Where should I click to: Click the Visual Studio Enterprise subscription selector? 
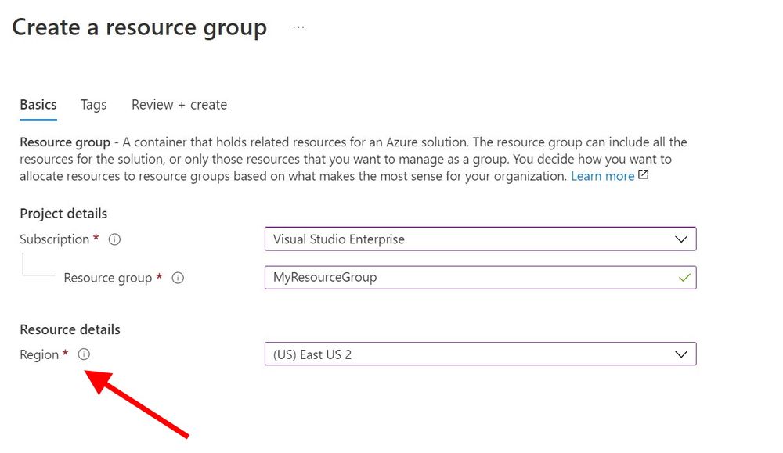click(x=481, y=239)
